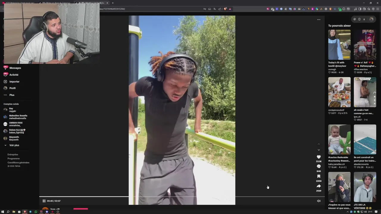Open the #cactus #adorable baby video thumbnail
This screenshot has height=214, width=381.
click(x=339, y=139)
